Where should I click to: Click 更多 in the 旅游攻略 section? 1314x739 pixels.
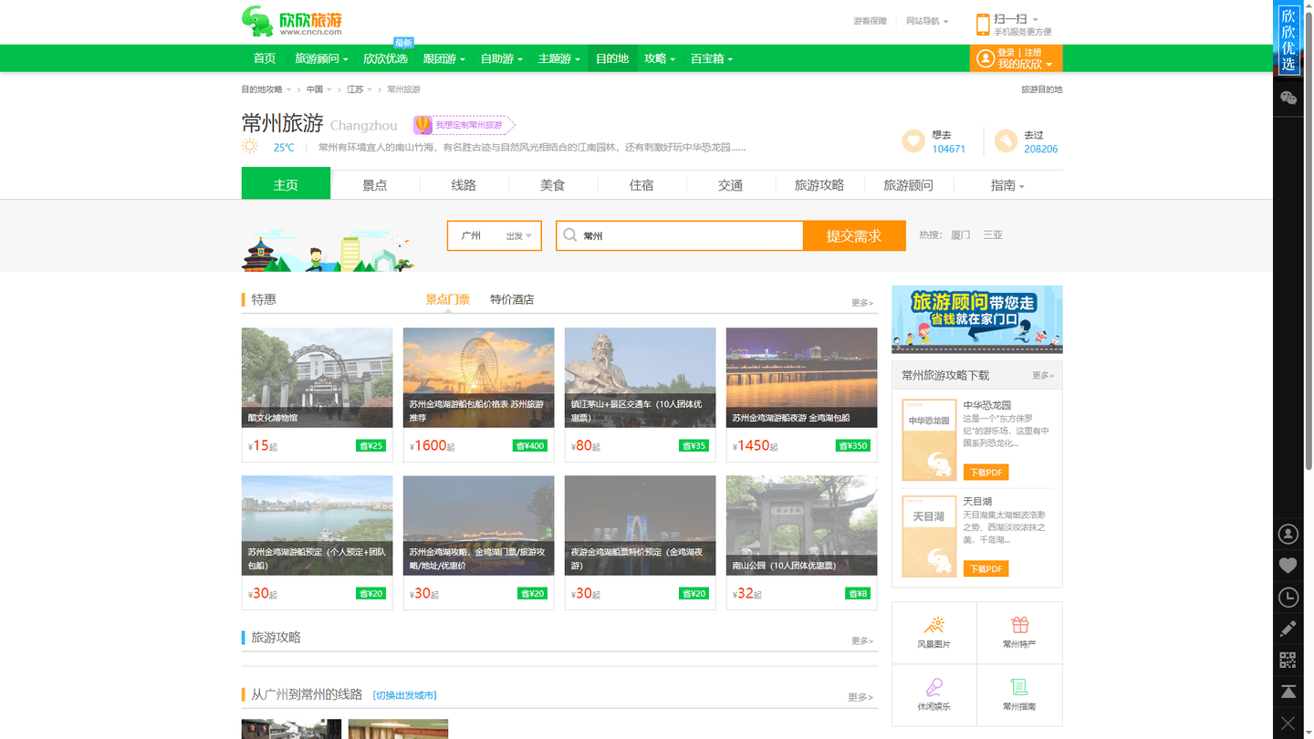coord(861,641)
